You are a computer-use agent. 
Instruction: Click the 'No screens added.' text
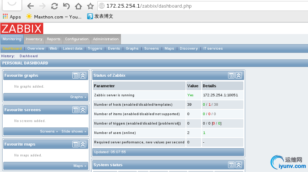30,121
